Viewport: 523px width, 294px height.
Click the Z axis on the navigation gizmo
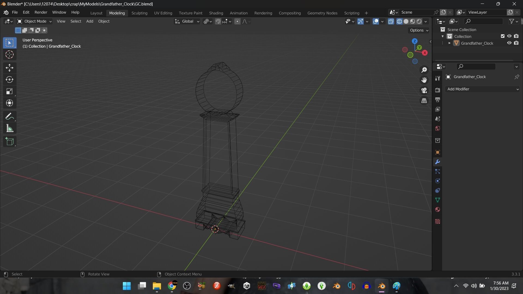tap(415, 41)
